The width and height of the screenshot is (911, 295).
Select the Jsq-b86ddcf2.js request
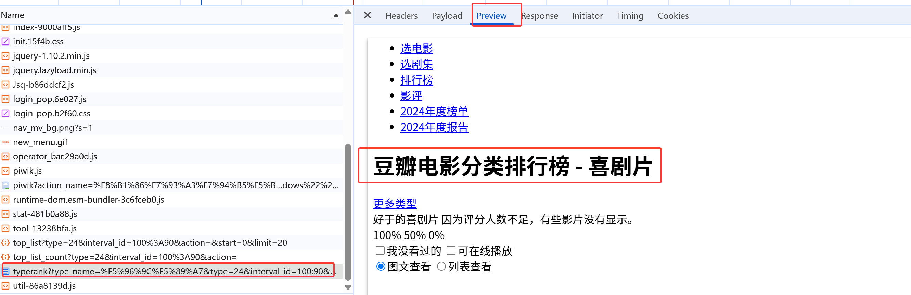171,85
